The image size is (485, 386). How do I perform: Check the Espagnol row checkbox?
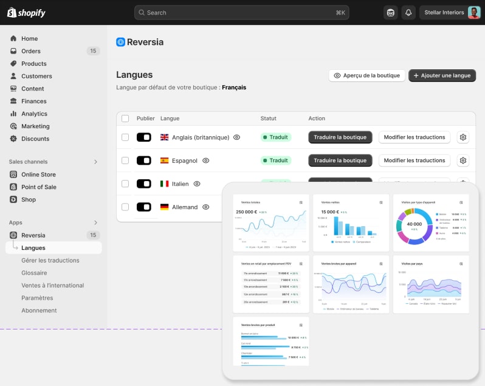(125, 160)
